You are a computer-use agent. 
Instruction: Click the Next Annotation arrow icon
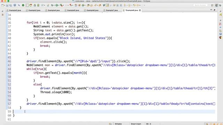coord(125,5)
